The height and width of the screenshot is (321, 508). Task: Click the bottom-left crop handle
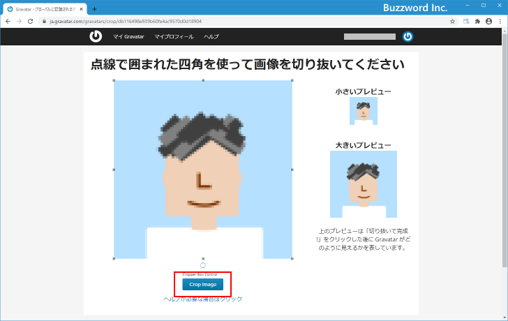click(114, 259)
